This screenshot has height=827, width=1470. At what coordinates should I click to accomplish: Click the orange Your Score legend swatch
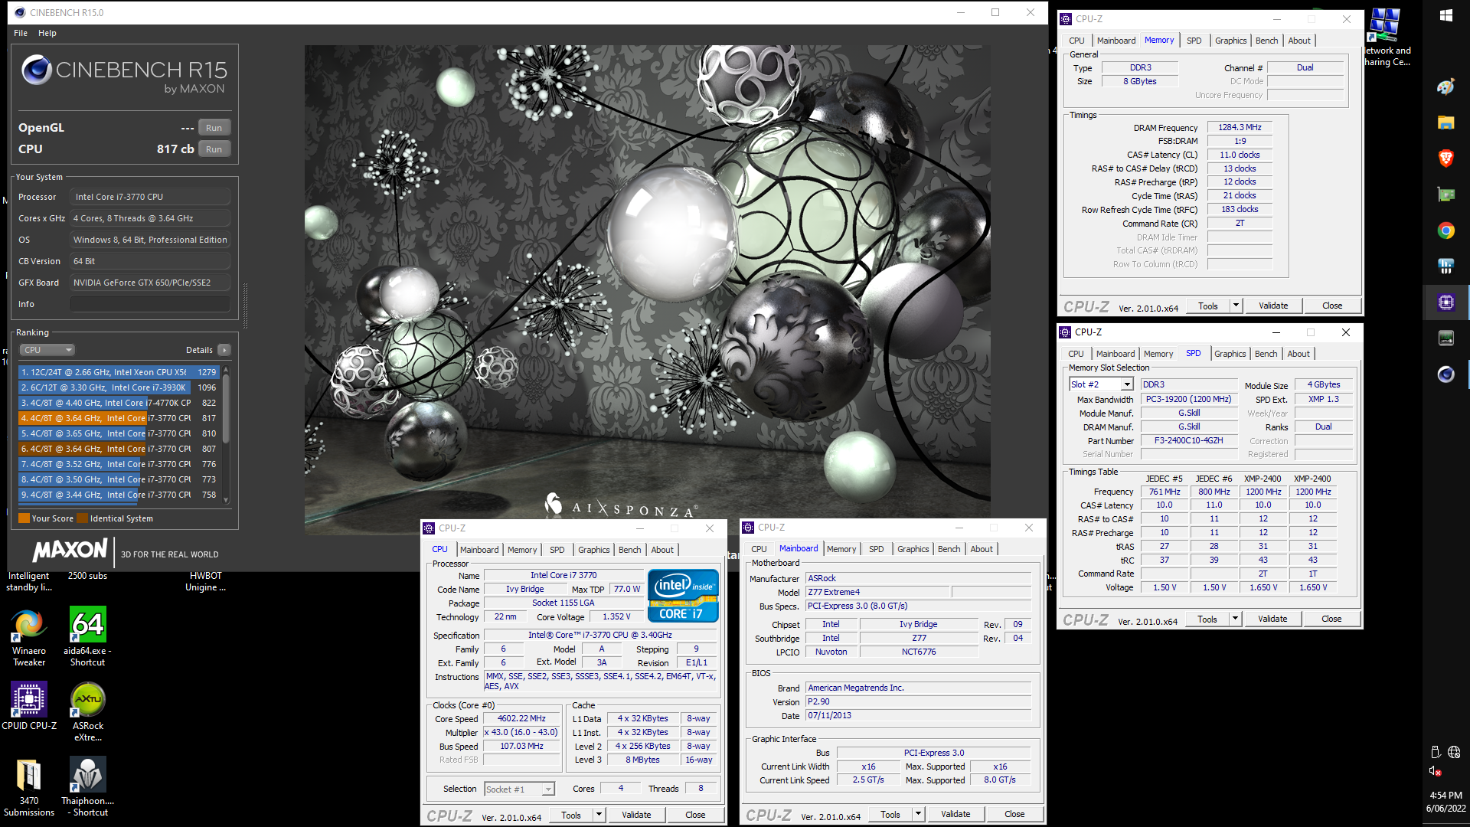[x=24, y=518]
